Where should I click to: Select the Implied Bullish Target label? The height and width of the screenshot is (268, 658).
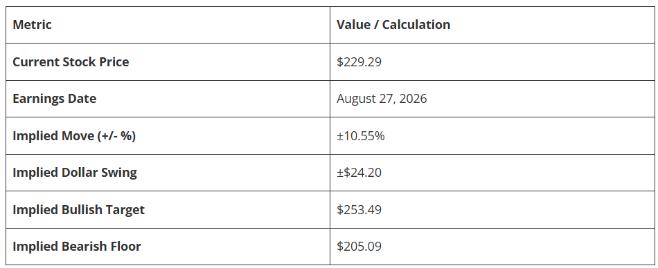click(x=78, y=209)
